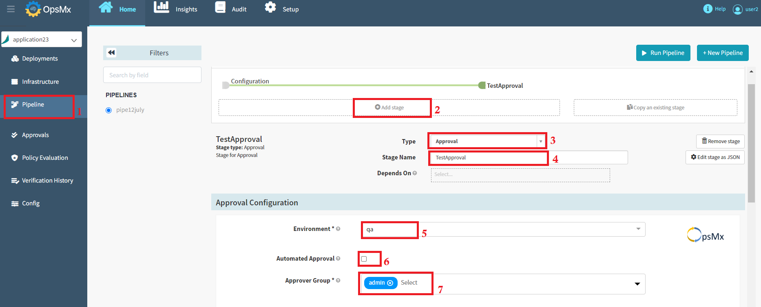The height and width of the screenshot is (307, 761).
Task: Click the vertical scrollbar thumb
Action: click(751, 142)
